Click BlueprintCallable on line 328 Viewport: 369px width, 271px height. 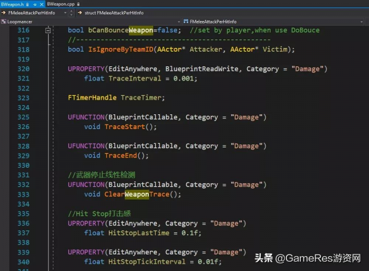click(x=143, y=146)
